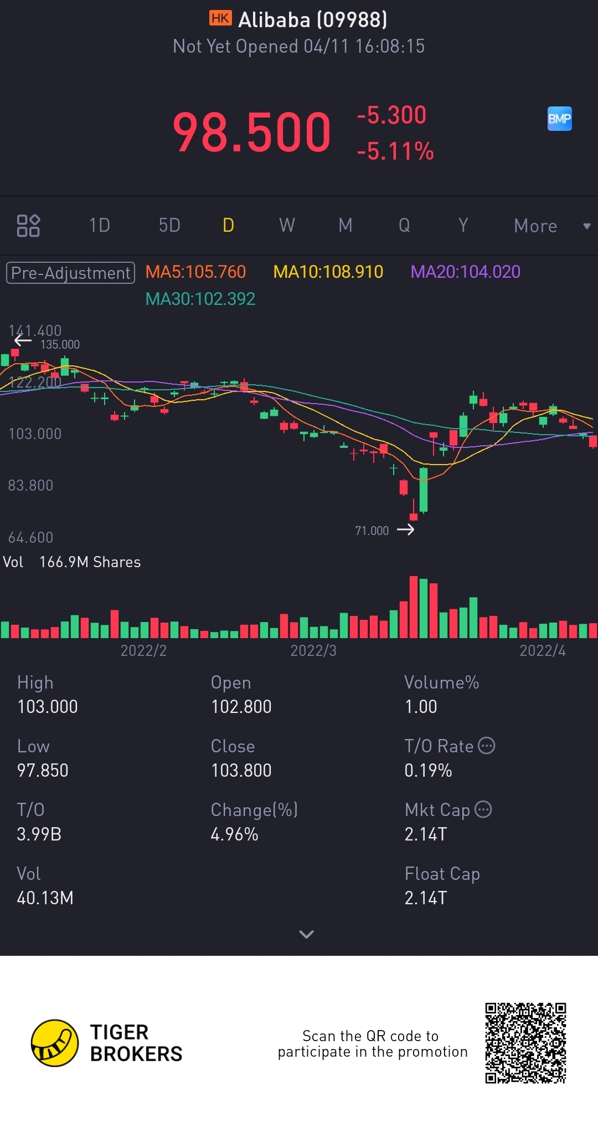
Task: Tap the 2022/3 date axis label
Action: tap(313, 650)
